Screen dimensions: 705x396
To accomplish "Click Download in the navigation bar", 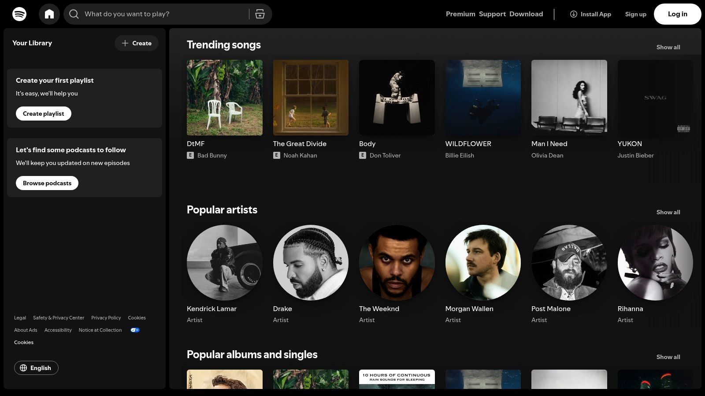I will (526, 14).
